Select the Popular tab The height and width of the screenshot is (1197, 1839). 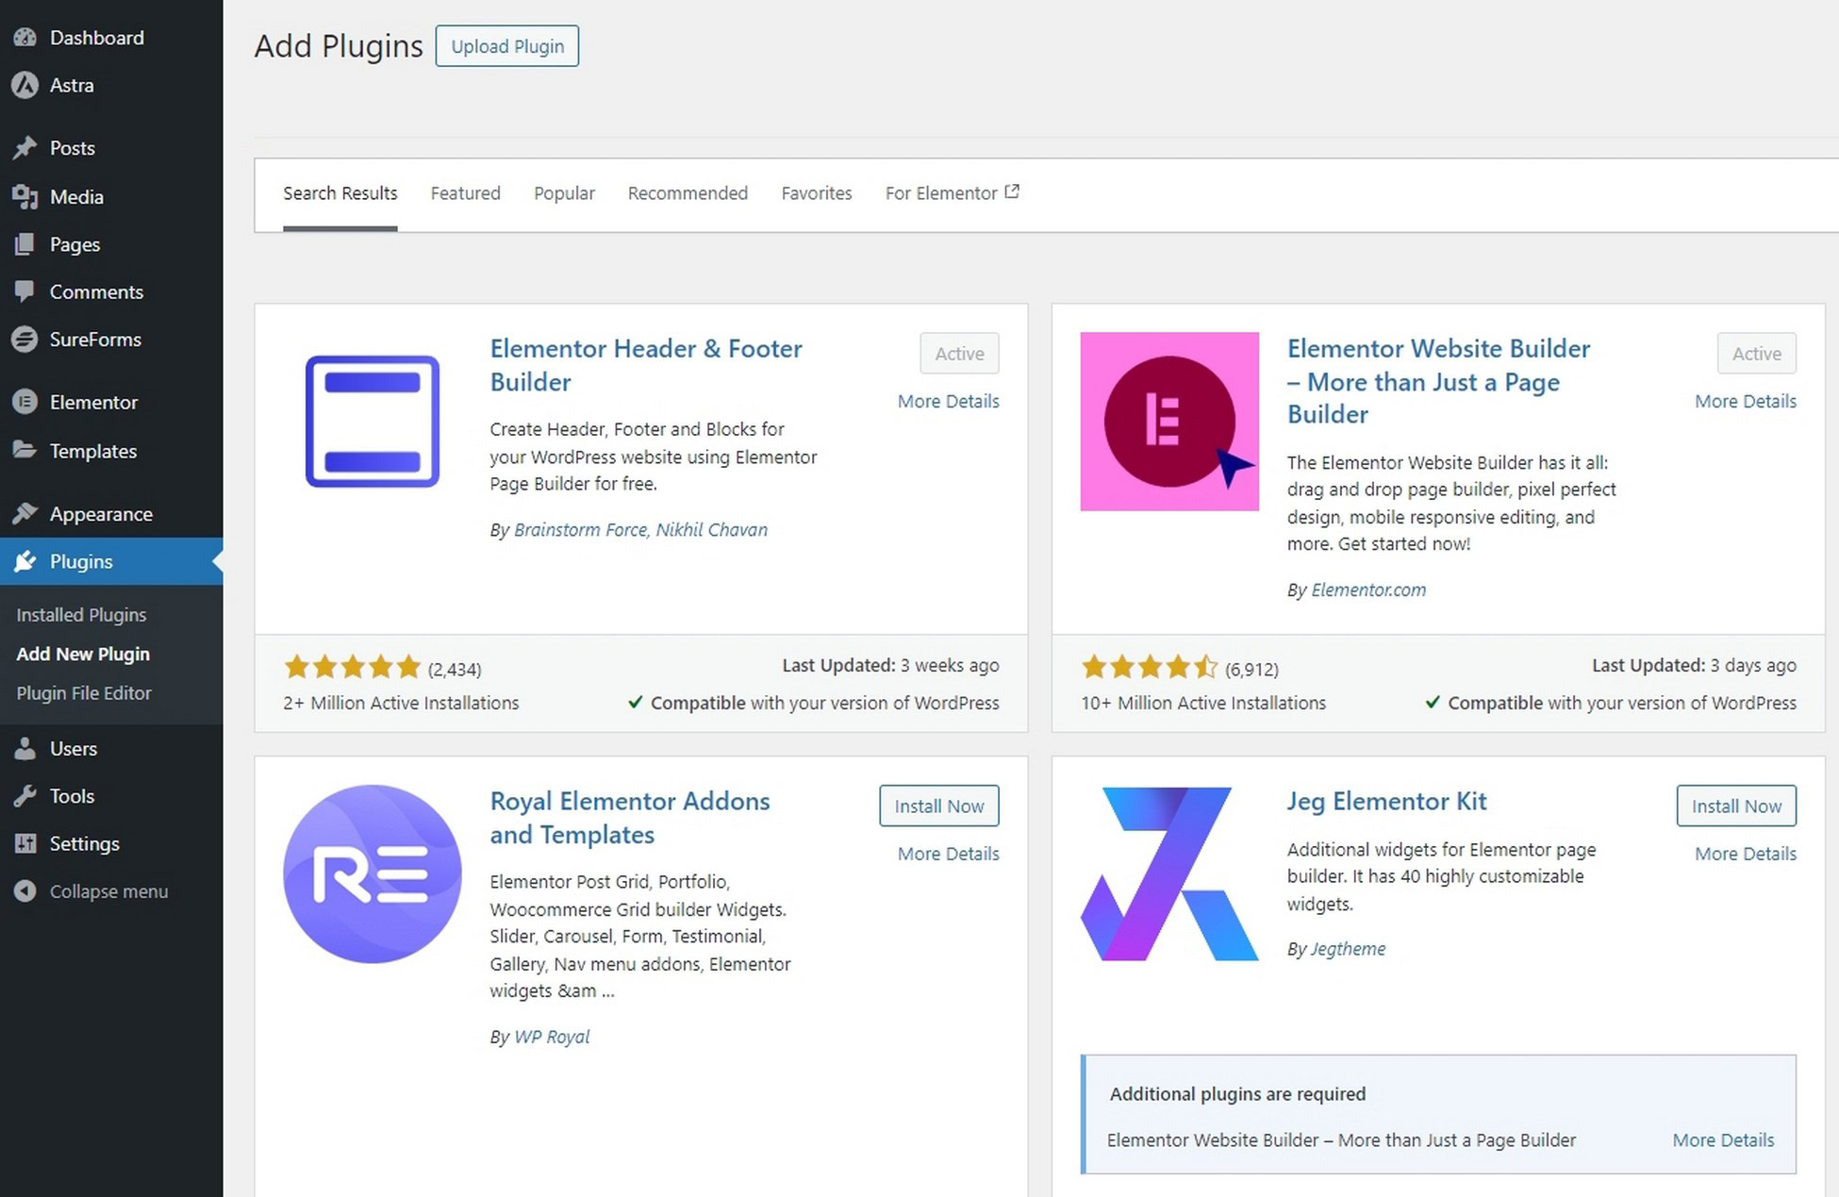click(564, 193)
